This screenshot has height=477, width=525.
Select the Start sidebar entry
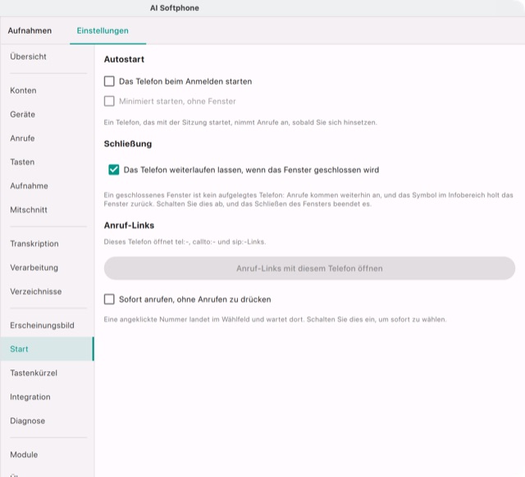(47, 349)
